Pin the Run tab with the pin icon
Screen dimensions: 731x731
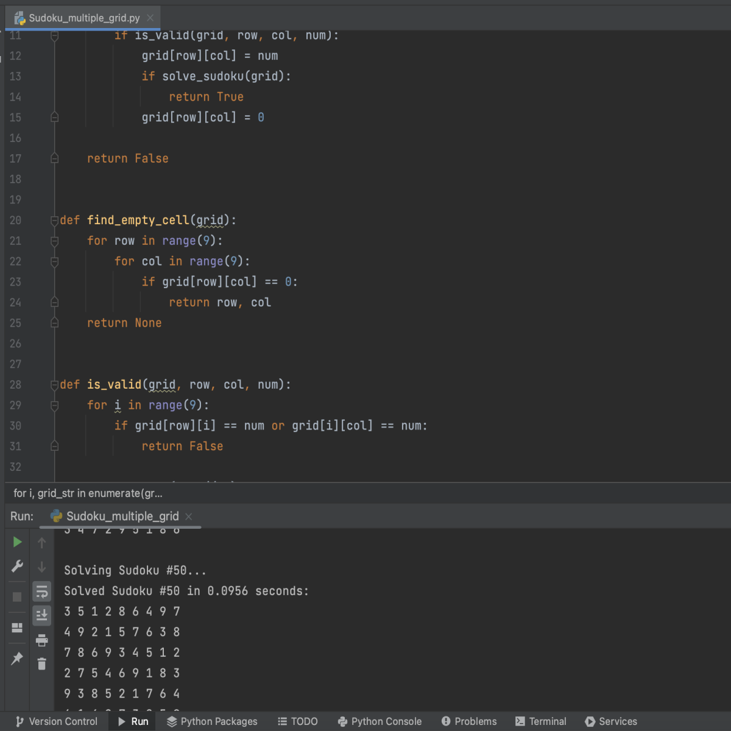pyautogui.click(x=17, y=659)
